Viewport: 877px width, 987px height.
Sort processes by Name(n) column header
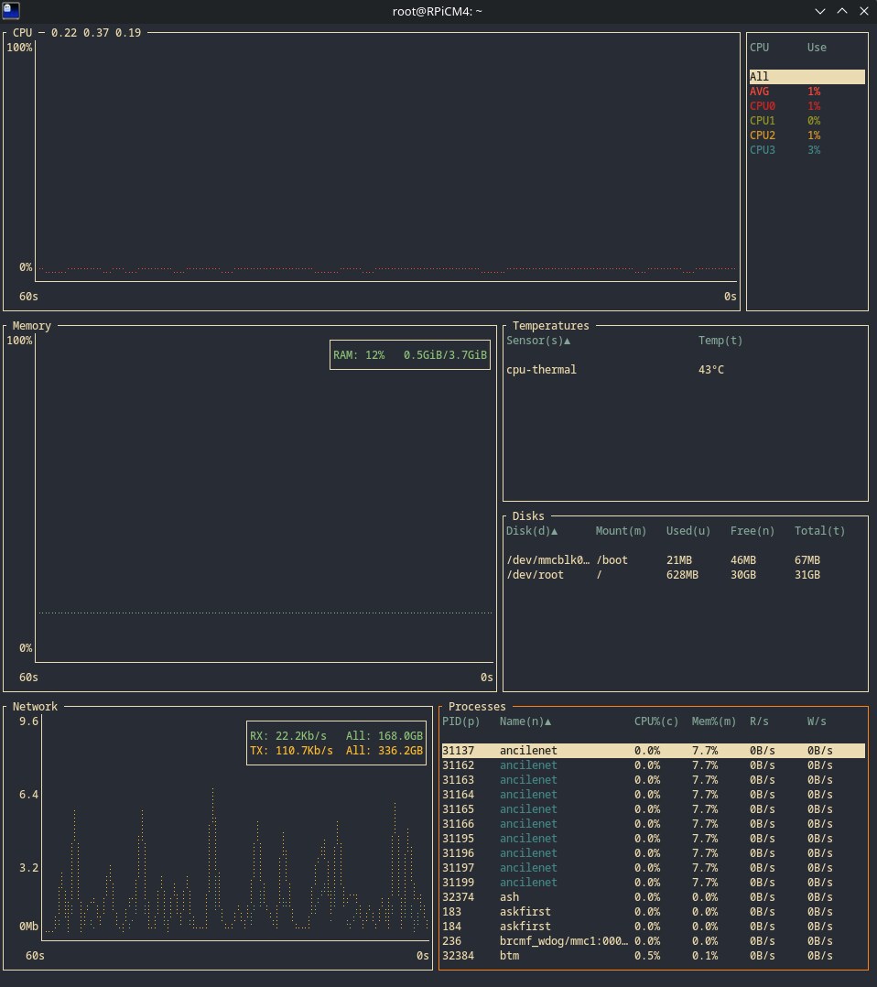[x=525, y=721]
